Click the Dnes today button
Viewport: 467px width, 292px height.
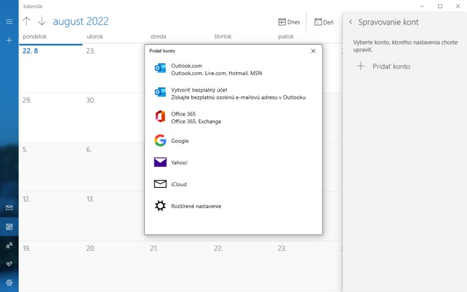coord(289,22)
